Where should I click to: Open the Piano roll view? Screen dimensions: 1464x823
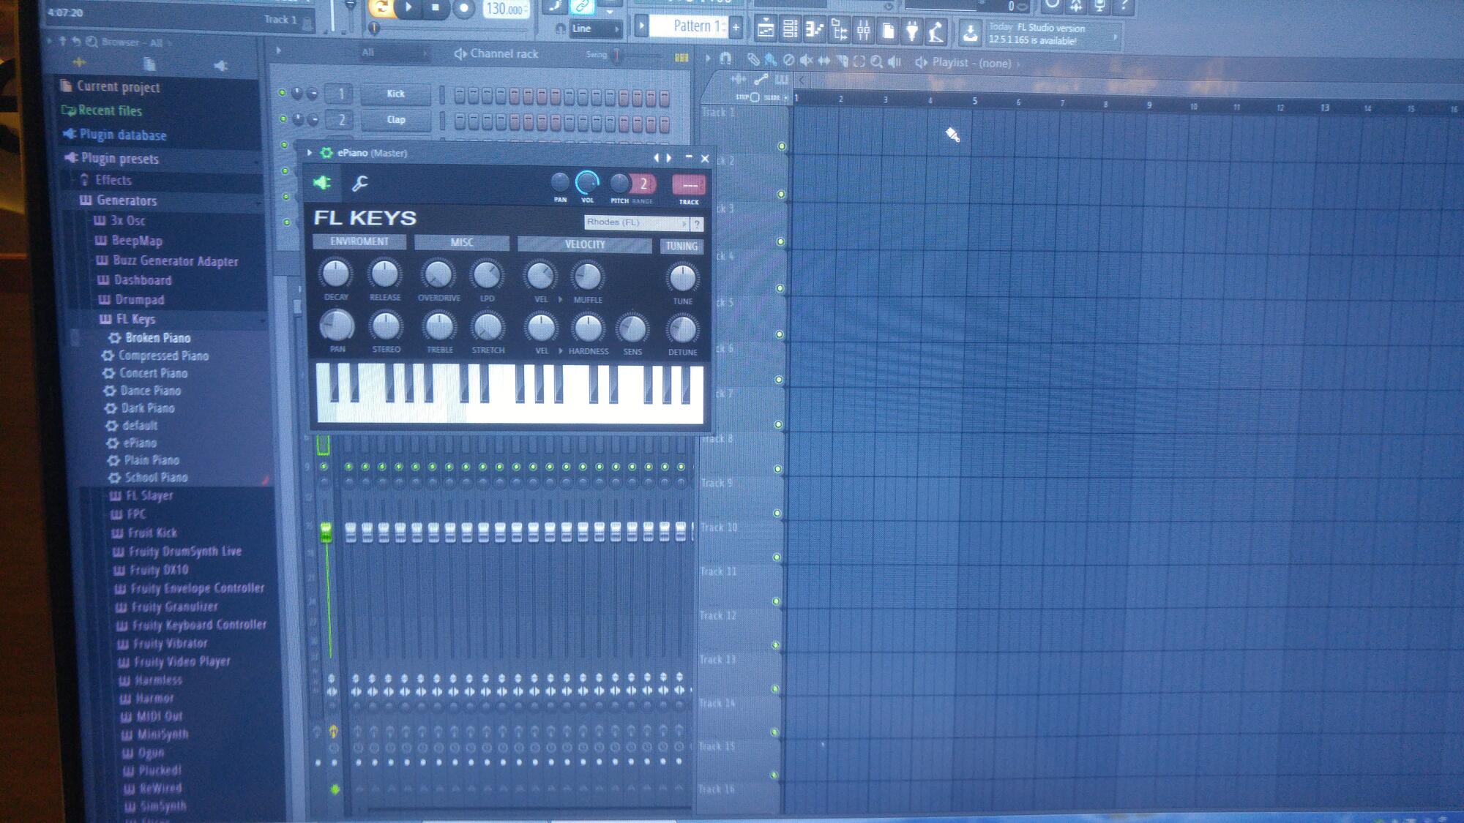(814, 30)
